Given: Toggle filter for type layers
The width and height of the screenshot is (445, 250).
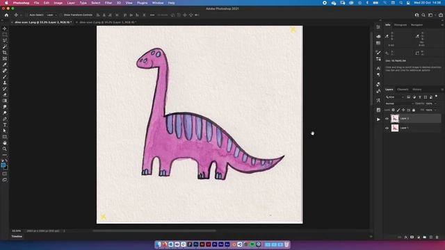Looking at the screenshot, I should click(420, 97).
